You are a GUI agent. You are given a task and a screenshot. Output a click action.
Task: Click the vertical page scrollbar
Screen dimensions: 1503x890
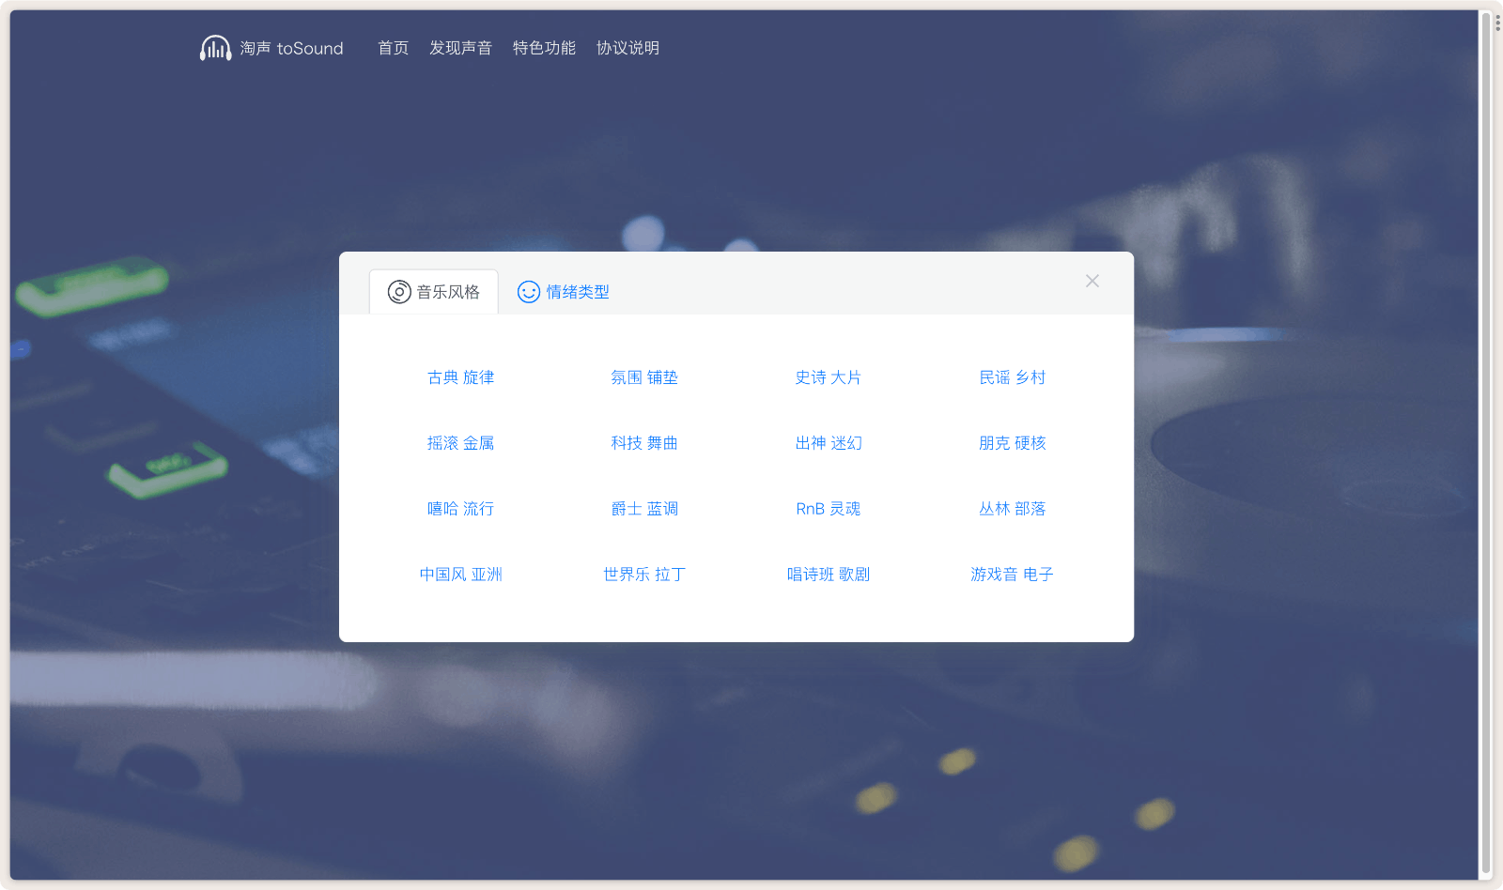1486,441
